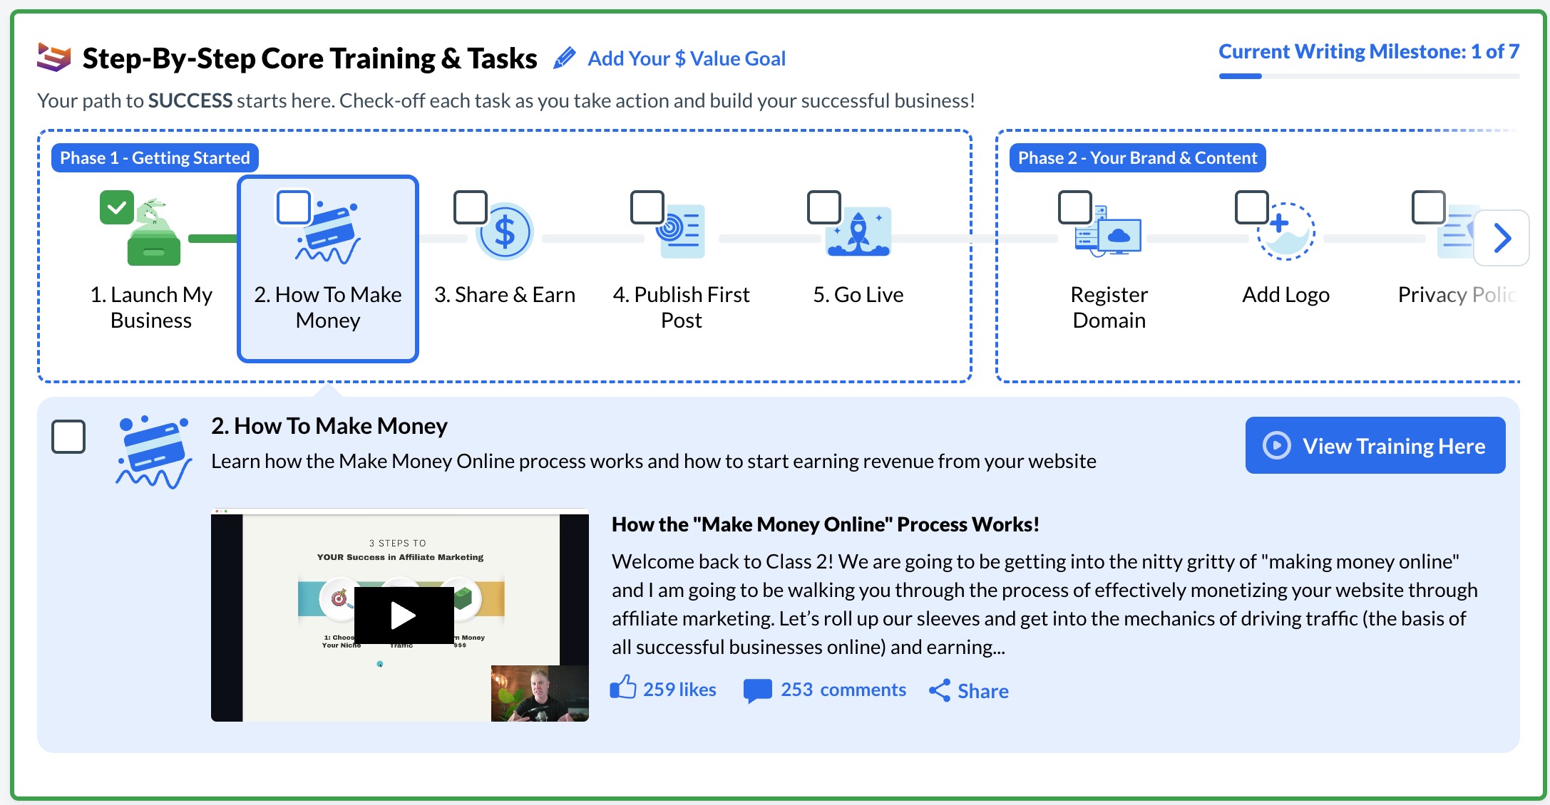The width and height of the screenshot is (1550, 805).
Task: Select the Phase 1 - Getting Started tab
Action: (155, 158)
